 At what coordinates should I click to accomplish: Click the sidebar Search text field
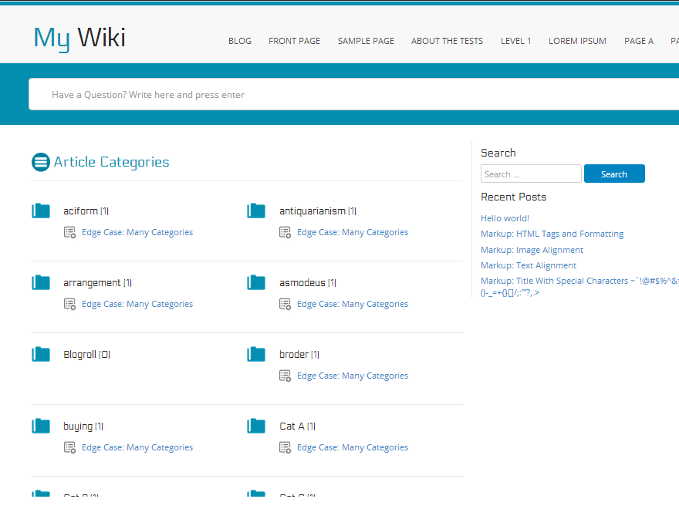531,174
